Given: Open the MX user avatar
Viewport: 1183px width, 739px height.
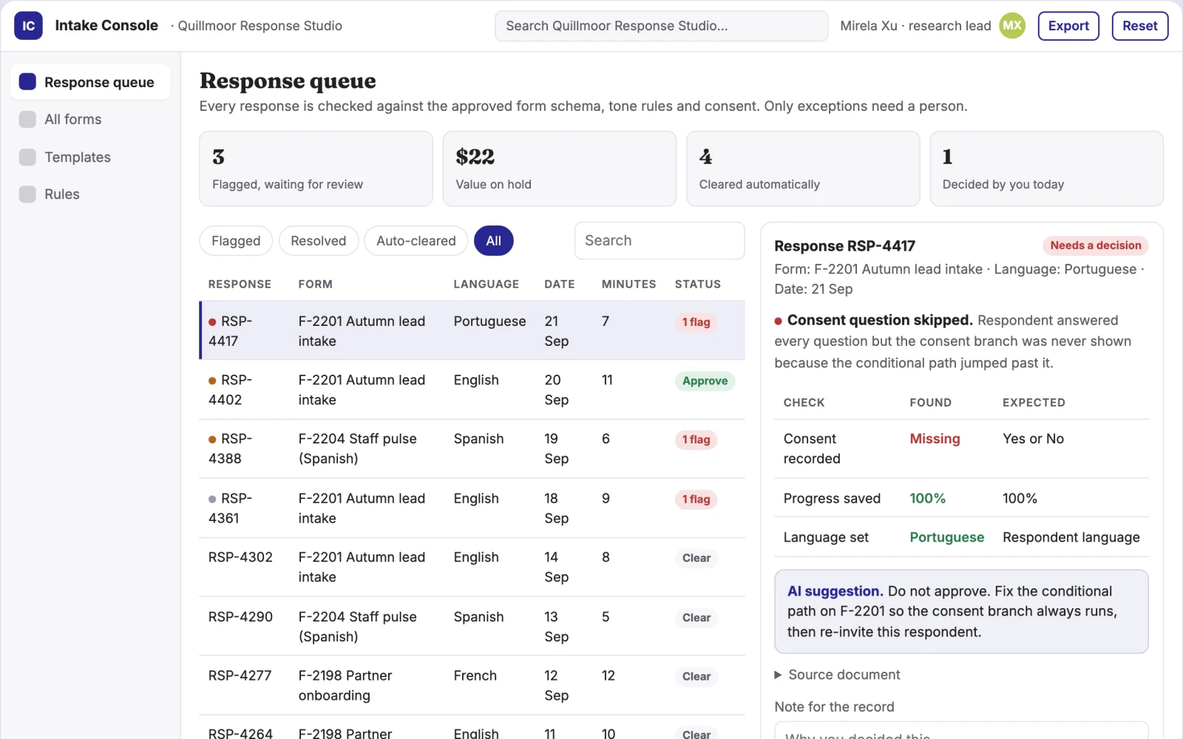Looking at the screenshot, I should point(1012,26).
